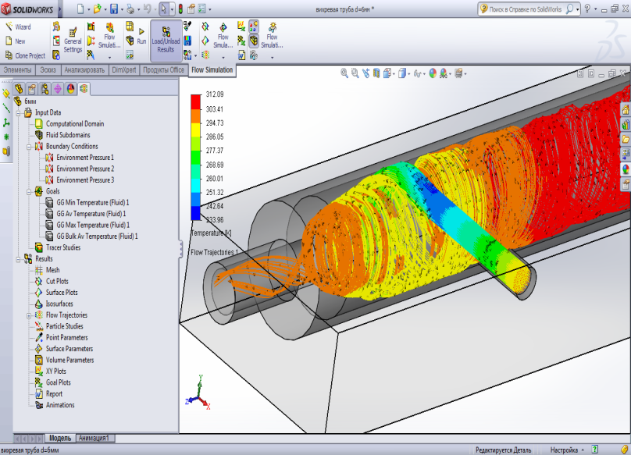Open the Save dropdown arrow
Screen dimensions: 631x455
coord(122,9)
